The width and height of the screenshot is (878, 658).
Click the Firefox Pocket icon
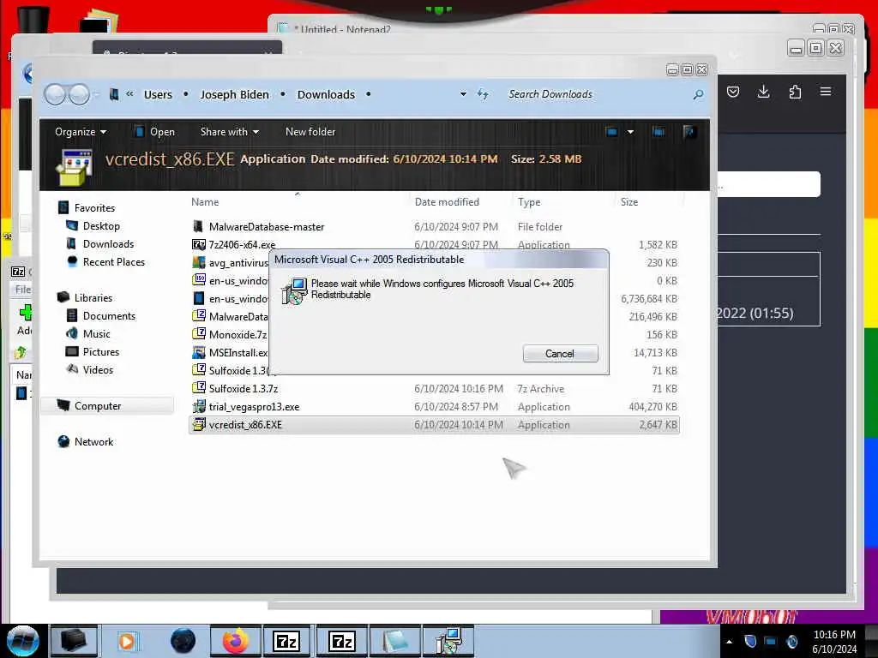(x=732, y=92)
